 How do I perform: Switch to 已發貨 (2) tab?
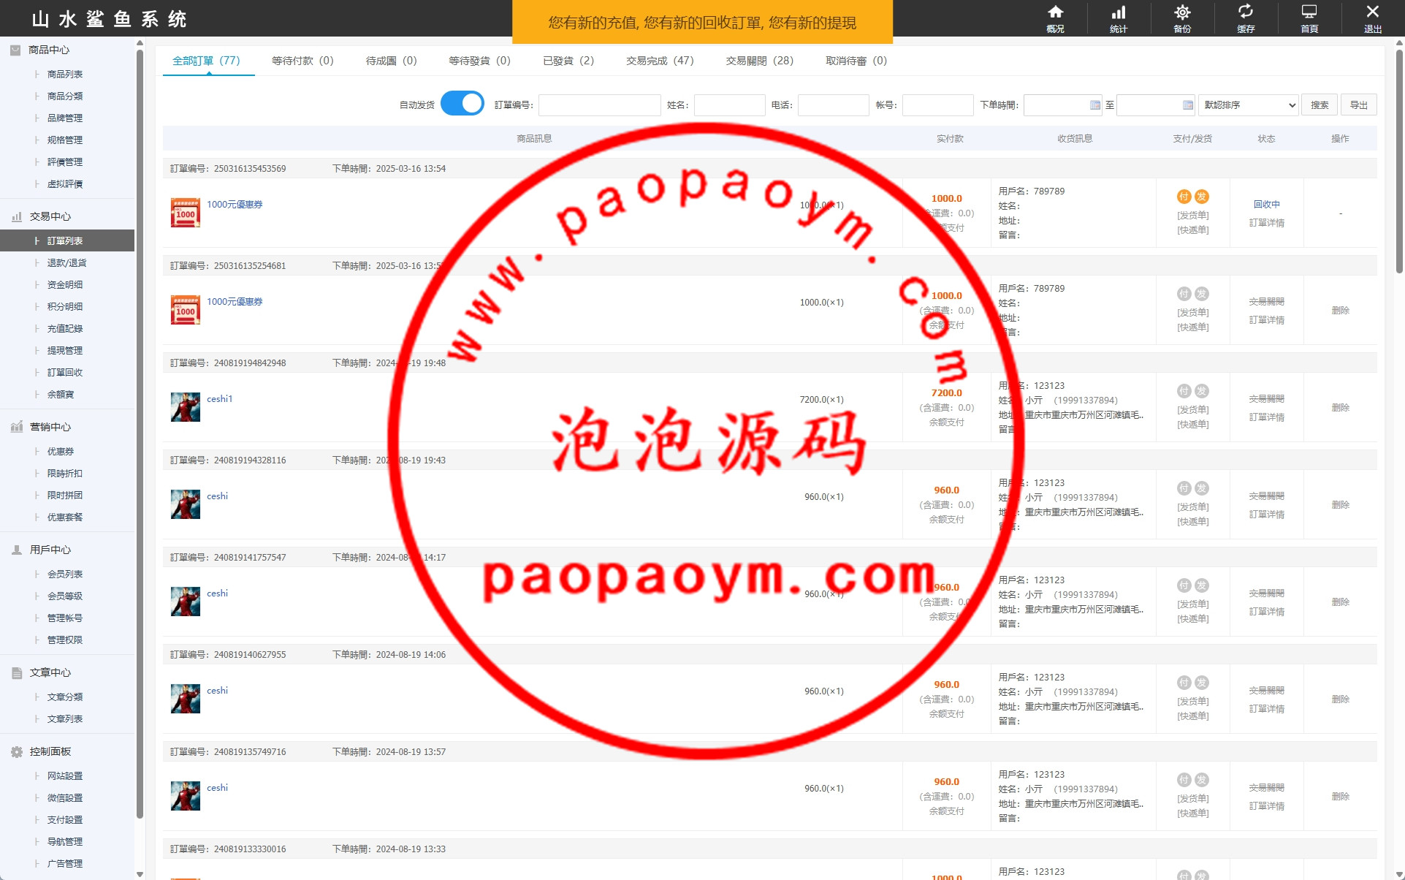(568, 61)
